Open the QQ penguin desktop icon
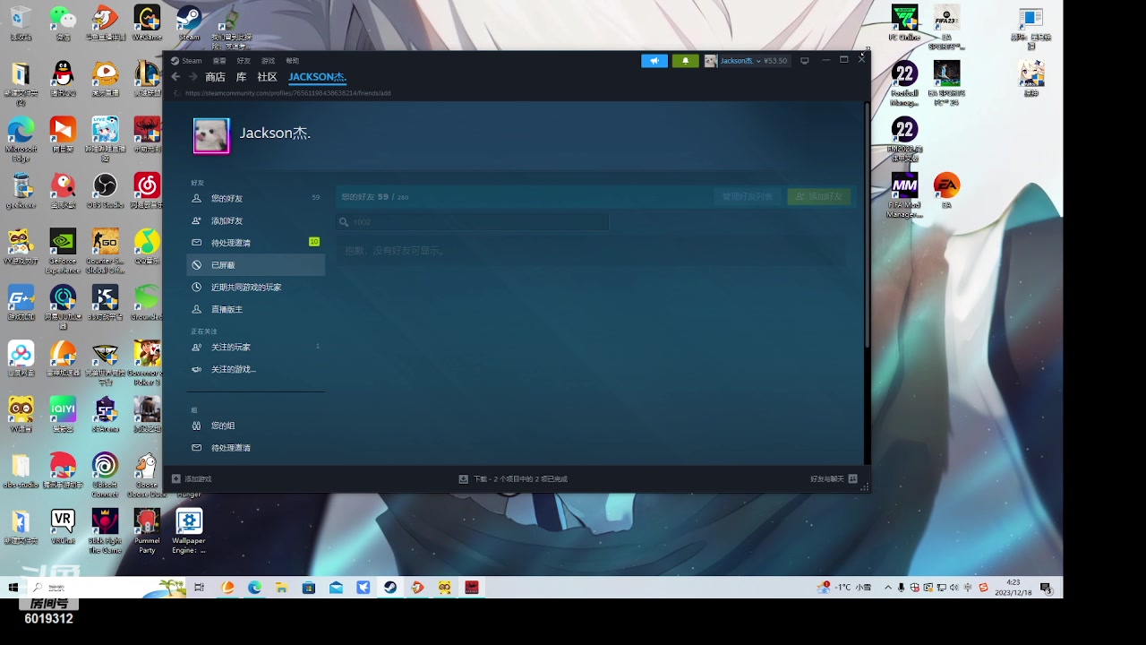The height and width of the screenshot is (645, 1146). pyautogui.click(x=63, y=79)
